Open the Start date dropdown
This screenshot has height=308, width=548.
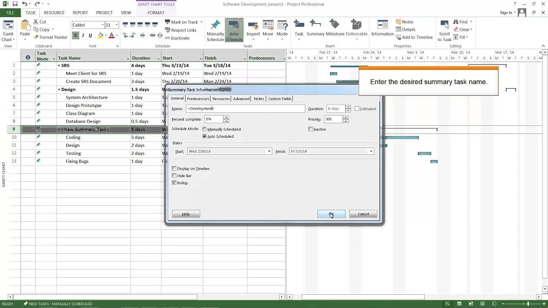pos(269,151)
